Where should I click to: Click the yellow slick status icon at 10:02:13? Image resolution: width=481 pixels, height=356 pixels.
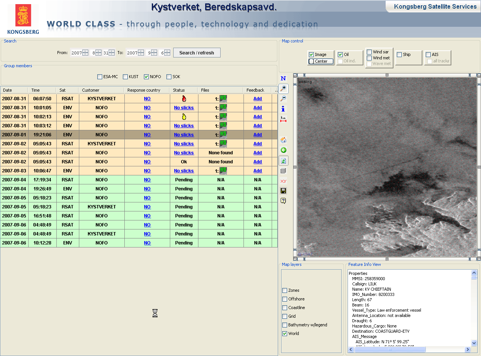[x=184, y=116]
